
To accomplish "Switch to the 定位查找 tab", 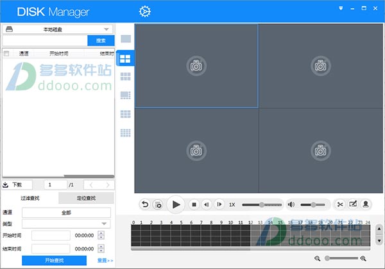I will pyautogui.click(x=86, y=198).
